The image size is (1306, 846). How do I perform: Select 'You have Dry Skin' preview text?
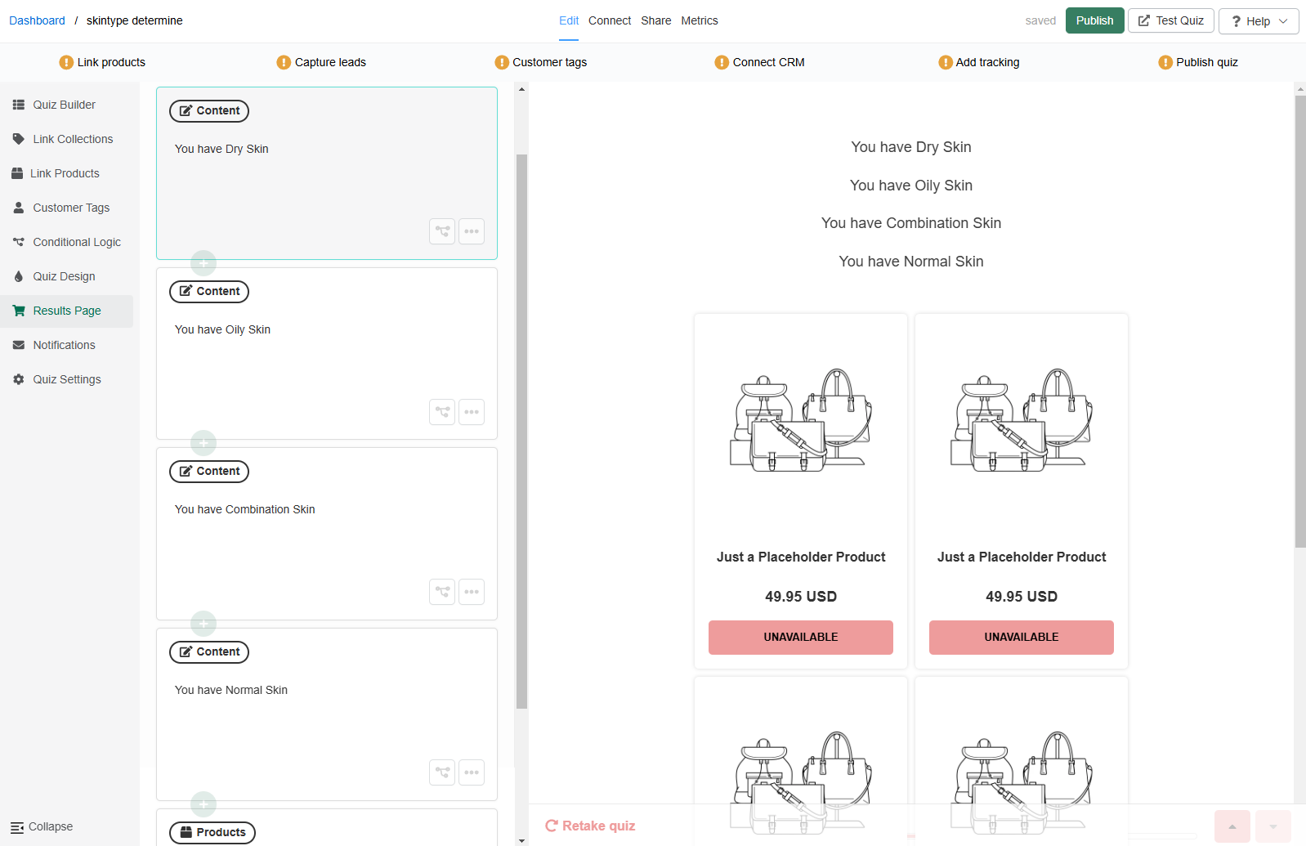point(911,147)
